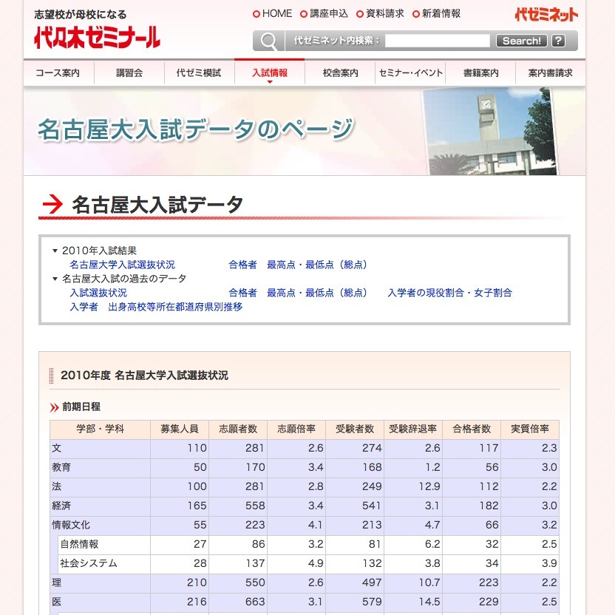Open 入学者の現役割合・女子割合 link

tap(450, 293)
